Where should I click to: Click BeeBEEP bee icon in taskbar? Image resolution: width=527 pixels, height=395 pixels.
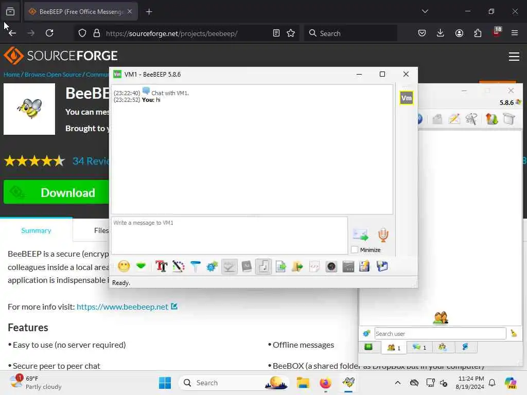[x=348, y=383]
